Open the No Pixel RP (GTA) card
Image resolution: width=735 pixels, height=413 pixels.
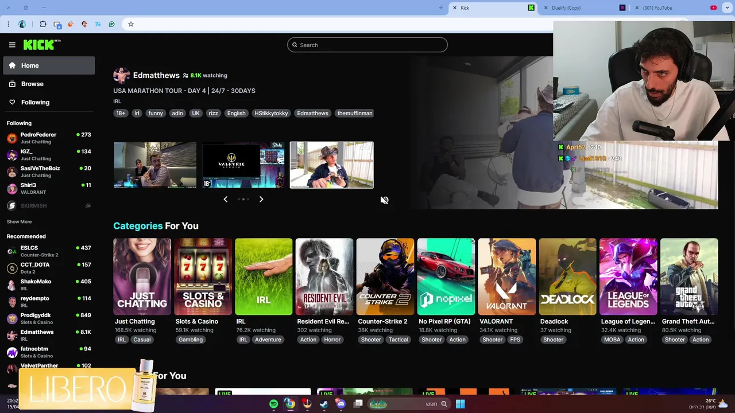[x=446, y=277]
